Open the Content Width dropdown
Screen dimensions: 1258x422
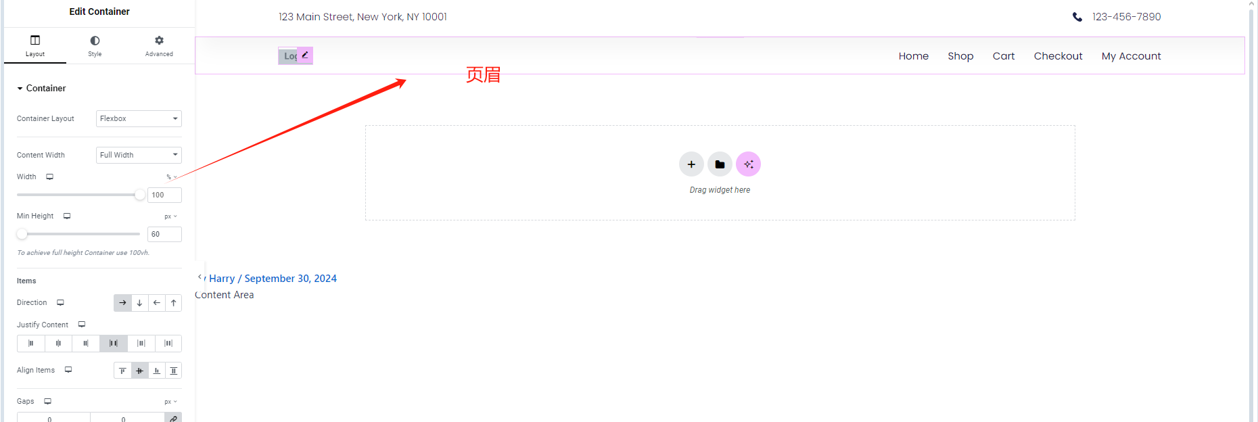pyautogui.click(x=139, y=155)
